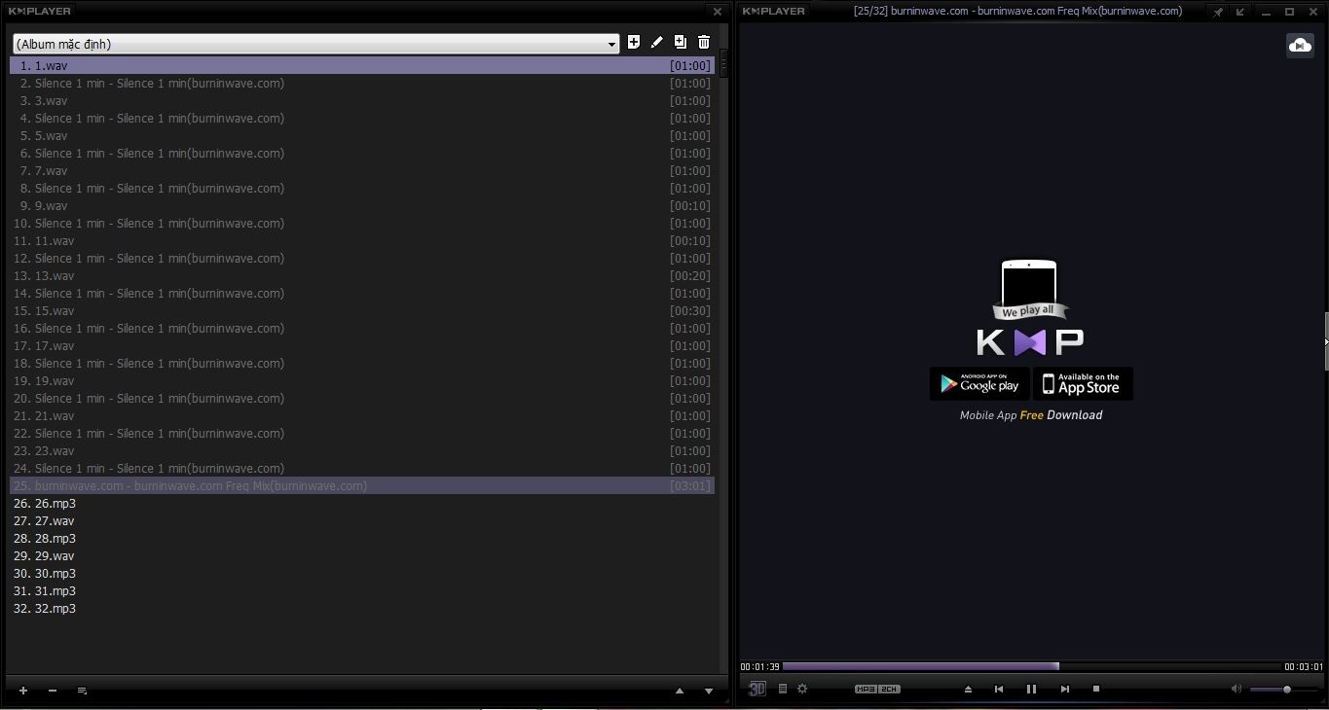Create a new album with the plus icon

[634, 42]
